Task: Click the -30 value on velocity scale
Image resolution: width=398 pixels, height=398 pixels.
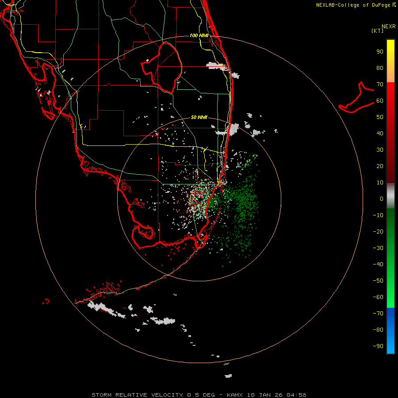Action: pos(378,248)
